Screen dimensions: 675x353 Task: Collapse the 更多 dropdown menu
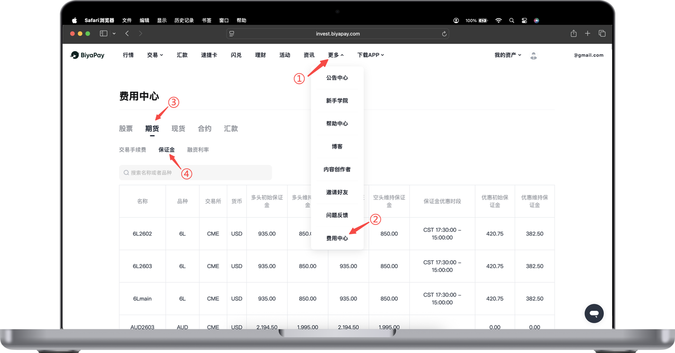[x=335, y=55]
